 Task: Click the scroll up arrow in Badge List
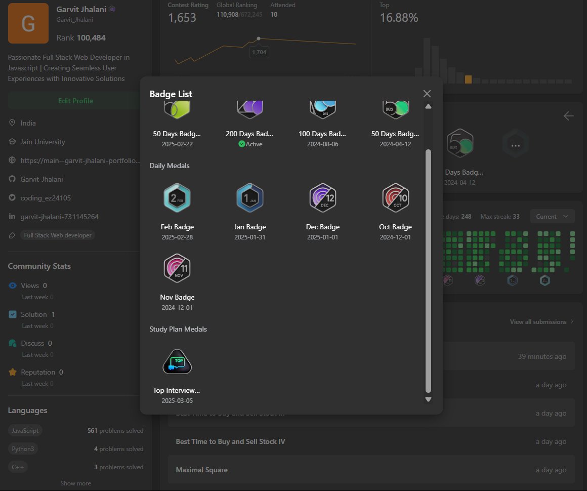click(x=428, y=106)
